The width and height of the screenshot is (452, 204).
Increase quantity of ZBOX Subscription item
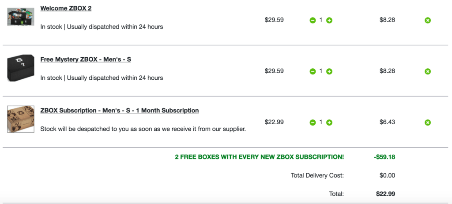point(329,122)
